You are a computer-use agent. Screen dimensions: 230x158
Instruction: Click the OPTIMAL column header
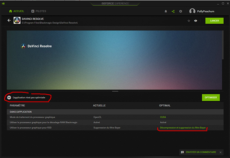click(x=165, y=105)
